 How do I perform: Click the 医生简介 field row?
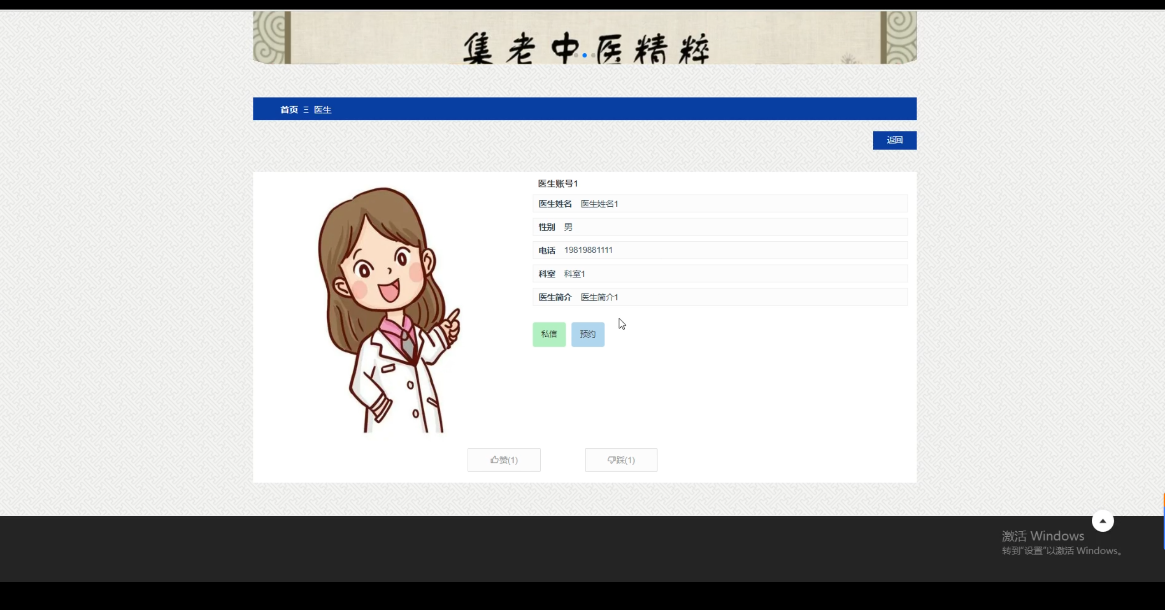pyautogui.click(x=720, y=297)
